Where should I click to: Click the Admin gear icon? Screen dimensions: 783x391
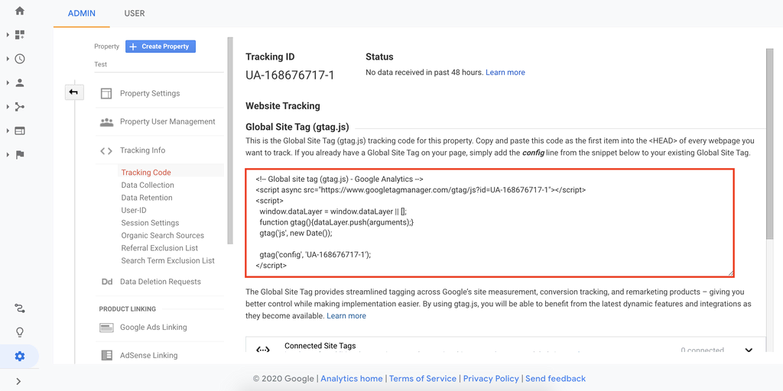click(20, 356)
